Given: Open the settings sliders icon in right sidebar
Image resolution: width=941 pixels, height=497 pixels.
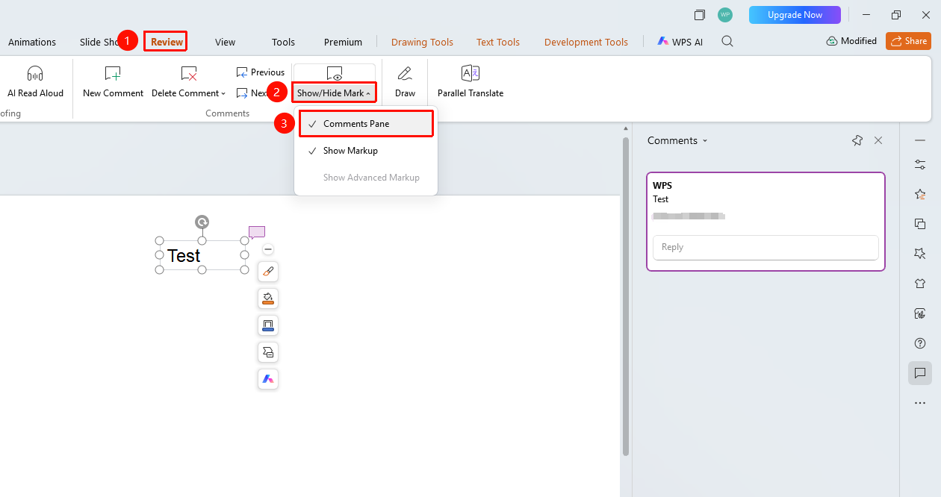Looking at the screenshot, I should tap(920, 165).
